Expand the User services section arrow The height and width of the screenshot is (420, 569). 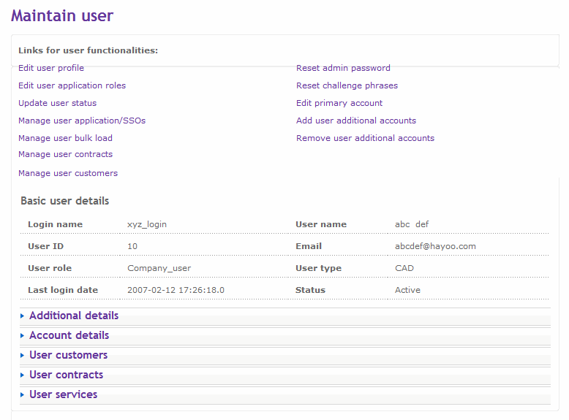(22, 394)
